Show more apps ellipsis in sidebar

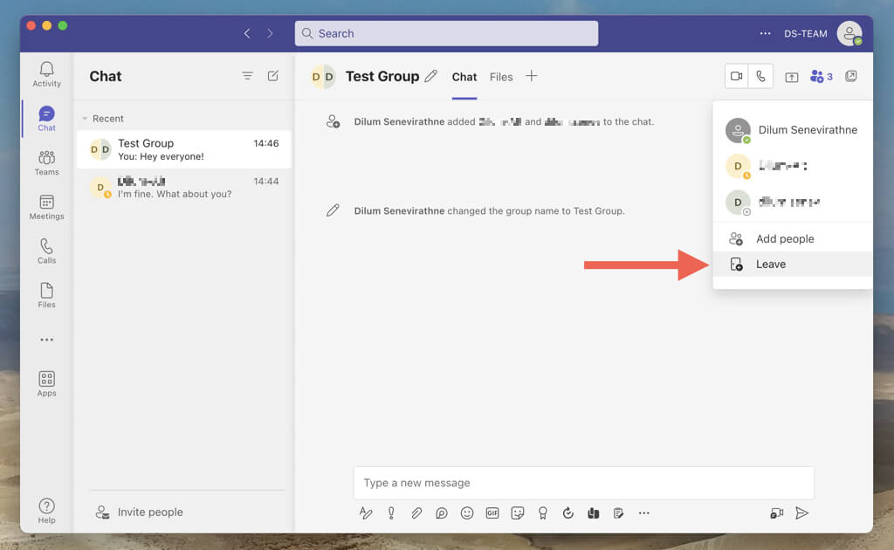click(47, 340)
